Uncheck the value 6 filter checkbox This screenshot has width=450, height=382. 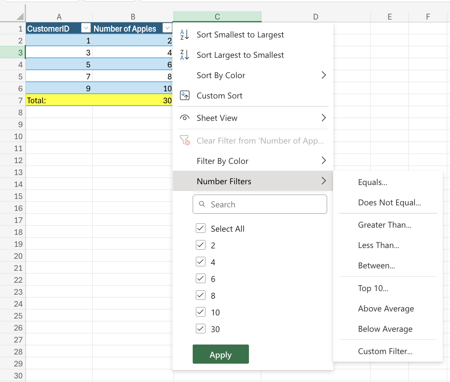[x=201, y=278]
